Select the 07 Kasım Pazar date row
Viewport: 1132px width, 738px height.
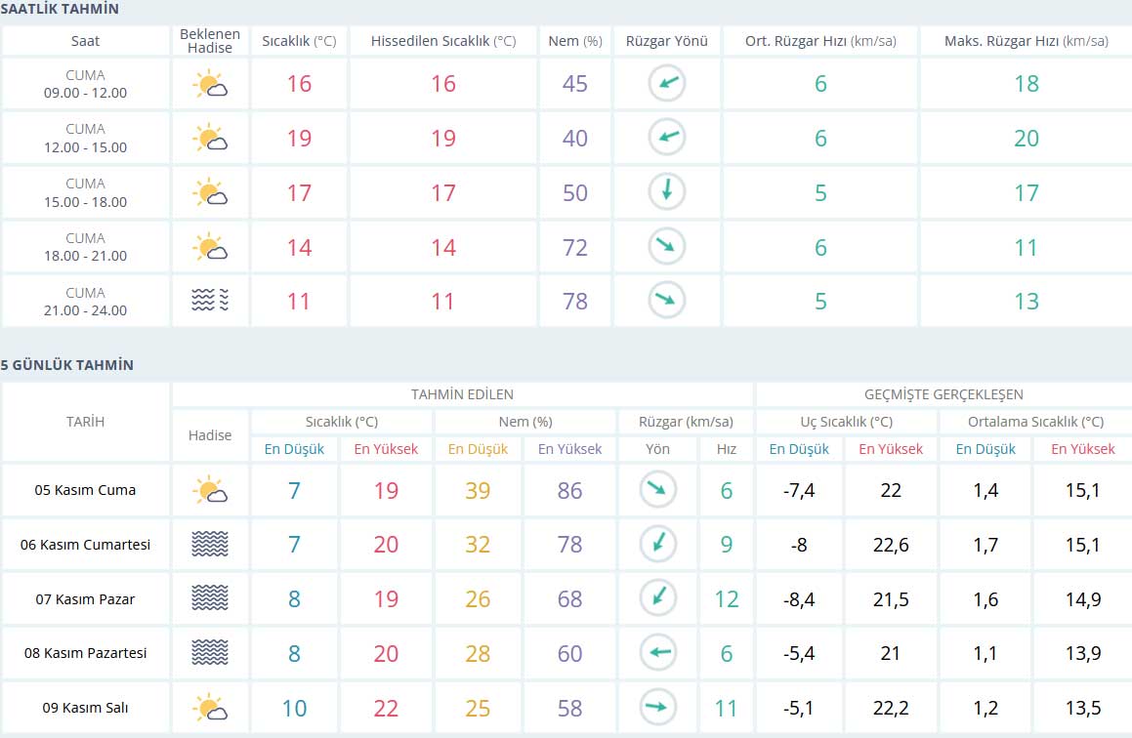coord(86,599)
